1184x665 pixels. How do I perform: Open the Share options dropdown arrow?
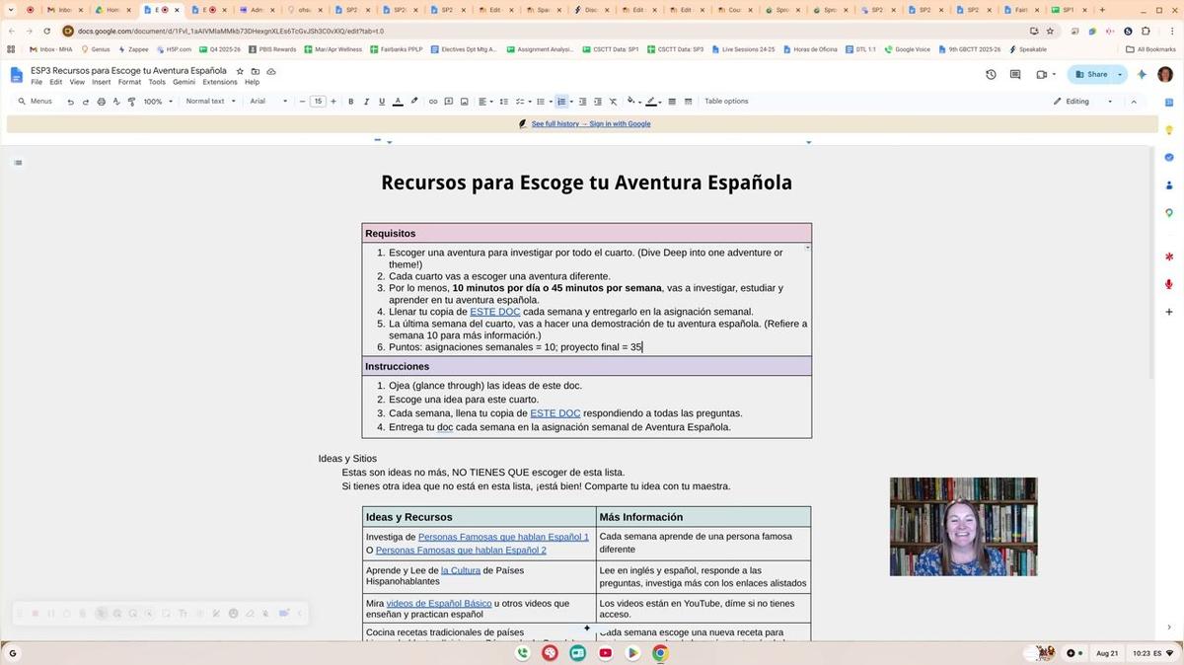pyautogui.click(x=1120, y=74)
